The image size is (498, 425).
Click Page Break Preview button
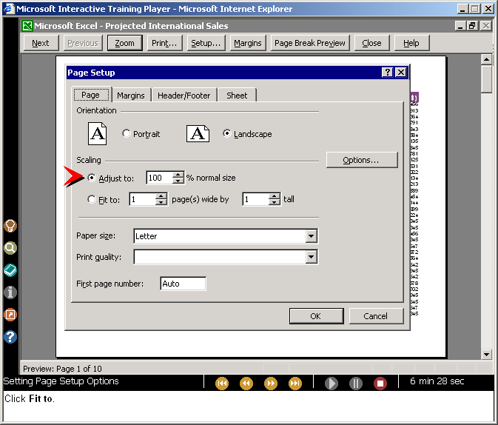tap(310, 43)
